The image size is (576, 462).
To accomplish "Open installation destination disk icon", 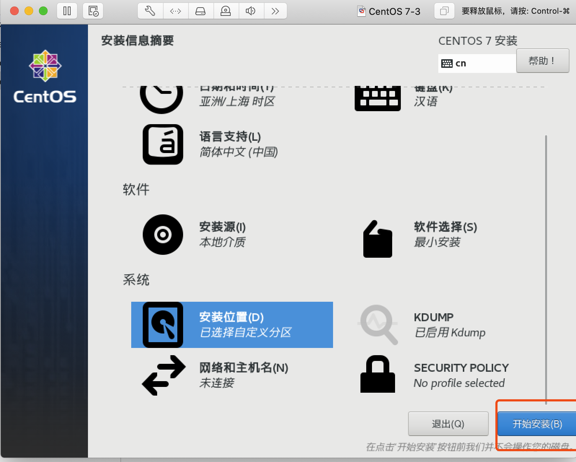I will (x=163, y=325).
